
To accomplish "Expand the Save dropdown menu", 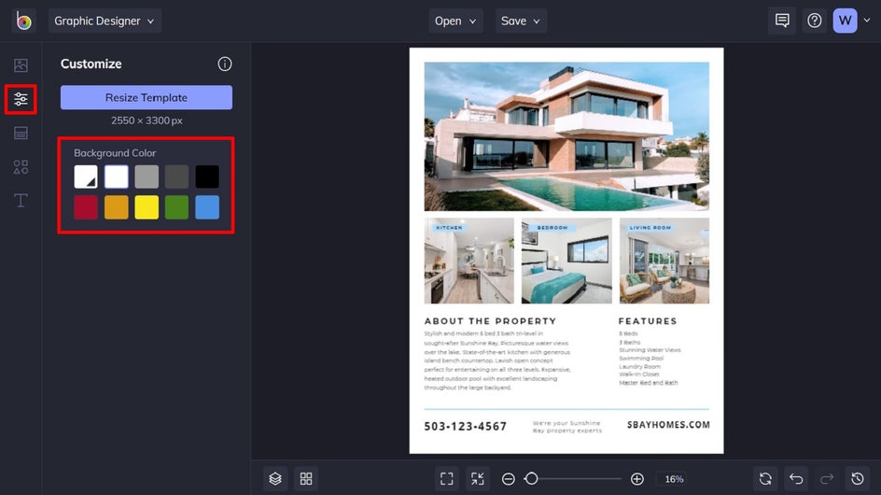I will pos(521,21).
